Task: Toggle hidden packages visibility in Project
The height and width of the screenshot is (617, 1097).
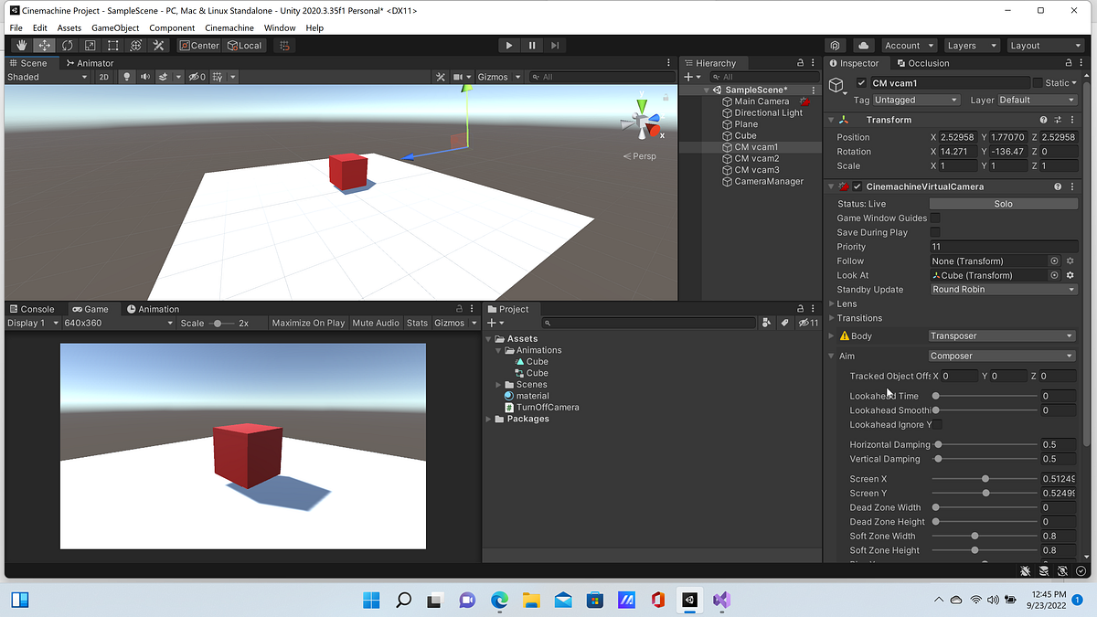Action: 808,323
